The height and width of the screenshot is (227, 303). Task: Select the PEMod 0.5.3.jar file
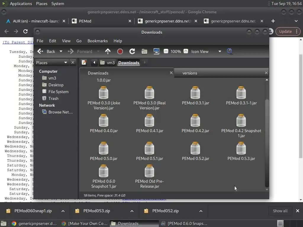(x=241, y=151)
